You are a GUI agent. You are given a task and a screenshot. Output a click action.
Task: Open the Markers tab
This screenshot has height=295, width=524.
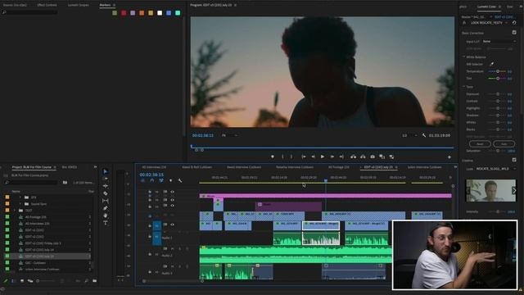(105, 5)
